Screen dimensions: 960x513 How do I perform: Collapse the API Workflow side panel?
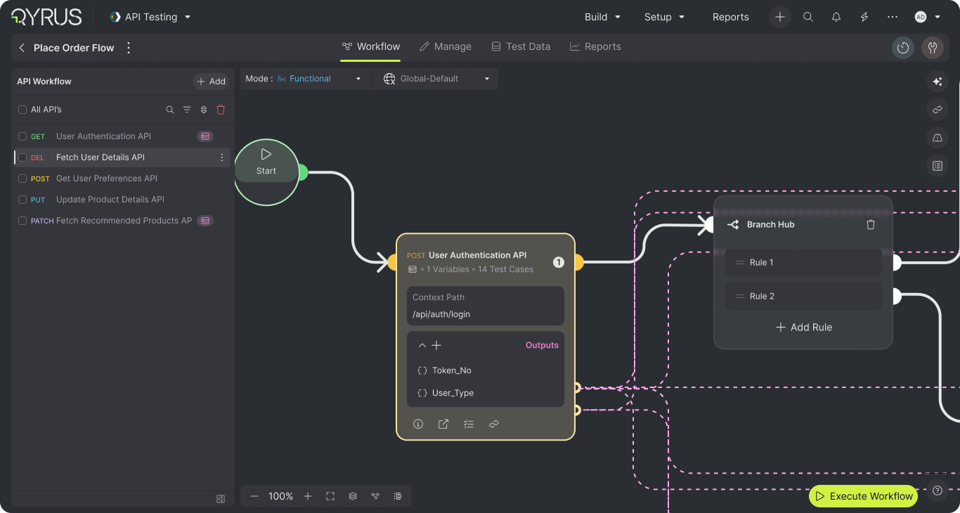coord(221,499)
